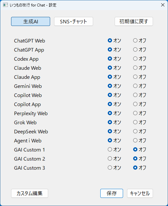Click the Codex App label

[x=26, y=59]
